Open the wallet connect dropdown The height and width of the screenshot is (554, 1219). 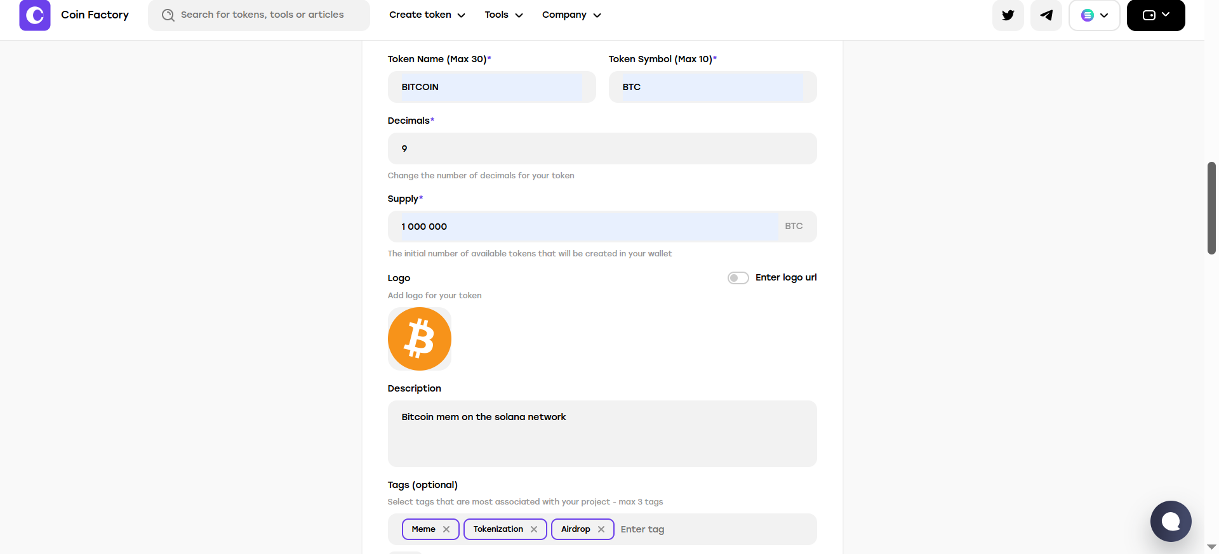[x=1156, y=15]
